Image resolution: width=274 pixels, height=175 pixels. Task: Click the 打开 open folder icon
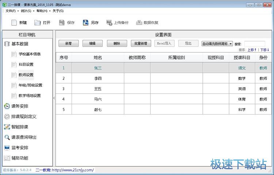(37, 23)
